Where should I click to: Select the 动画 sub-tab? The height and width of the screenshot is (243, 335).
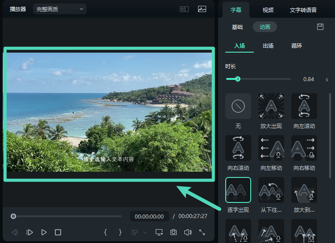(265, 27)
